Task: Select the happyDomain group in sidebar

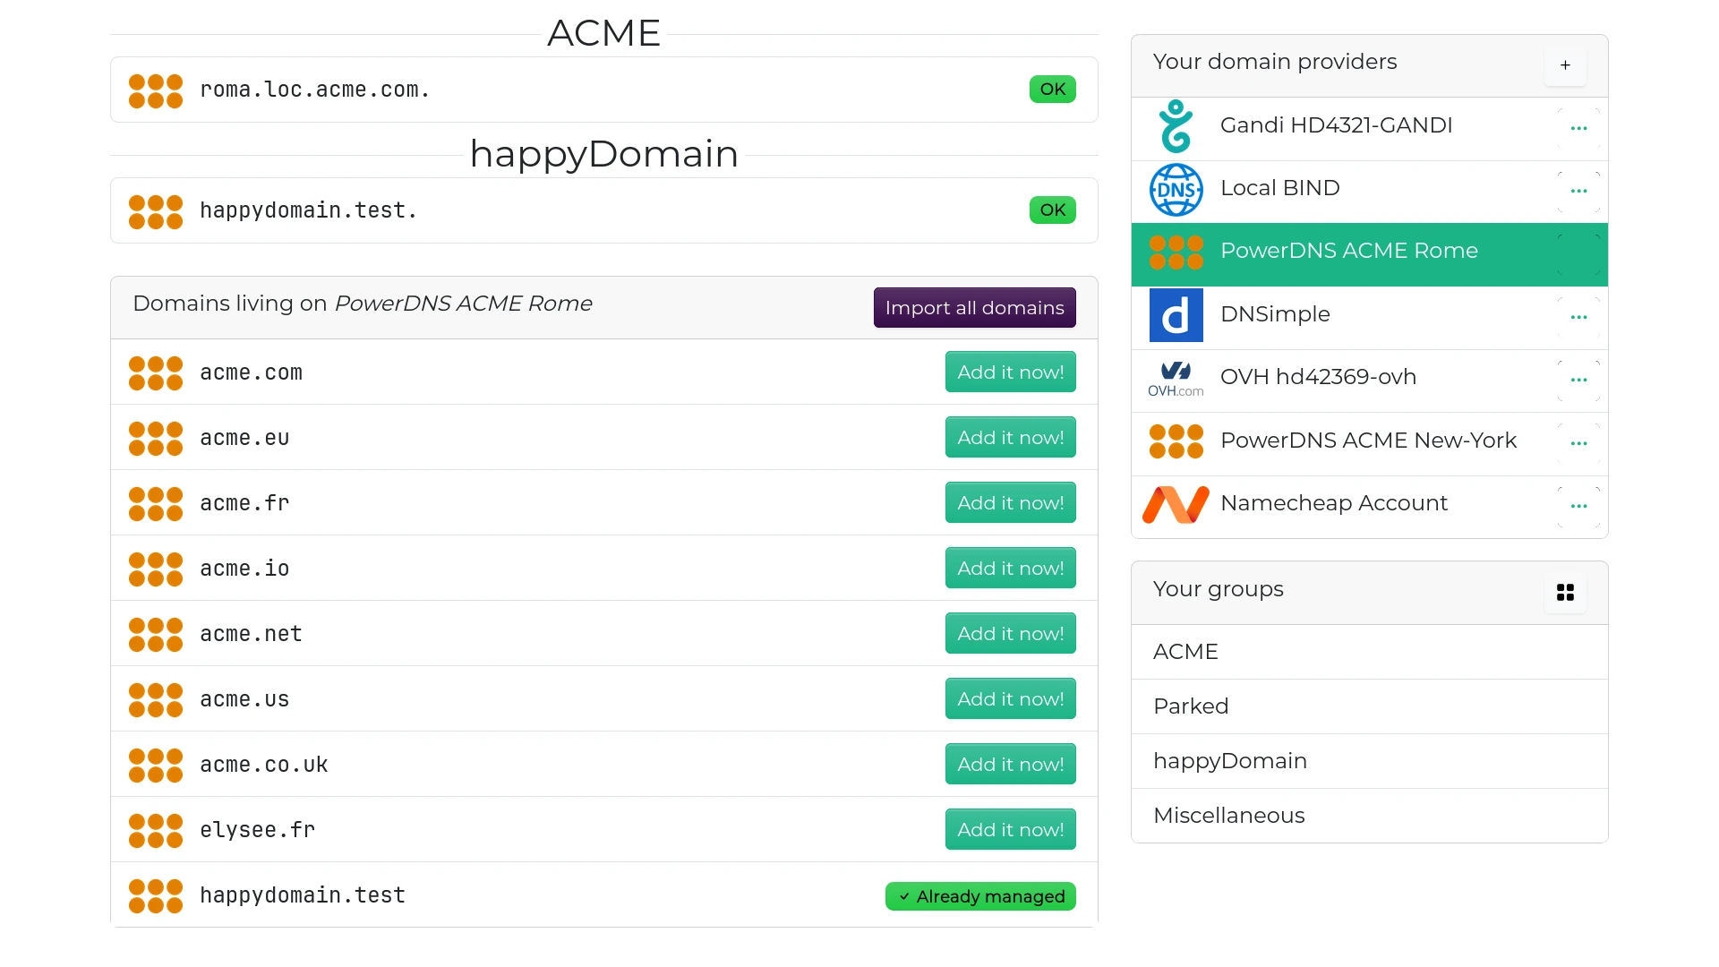Action: click(1229, 761)
